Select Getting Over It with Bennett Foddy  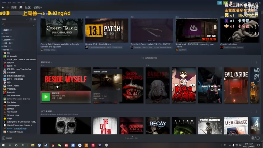click(21, 122)
